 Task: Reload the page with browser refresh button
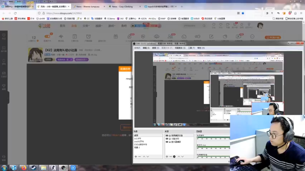click(x=15, y=13)
